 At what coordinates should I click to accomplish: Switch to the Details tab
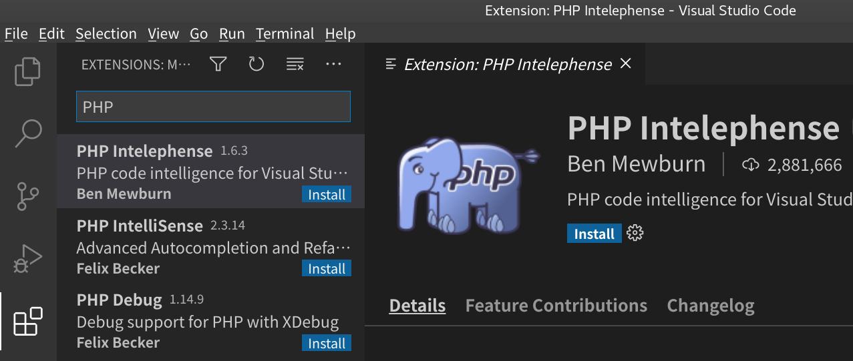(417, 306)
